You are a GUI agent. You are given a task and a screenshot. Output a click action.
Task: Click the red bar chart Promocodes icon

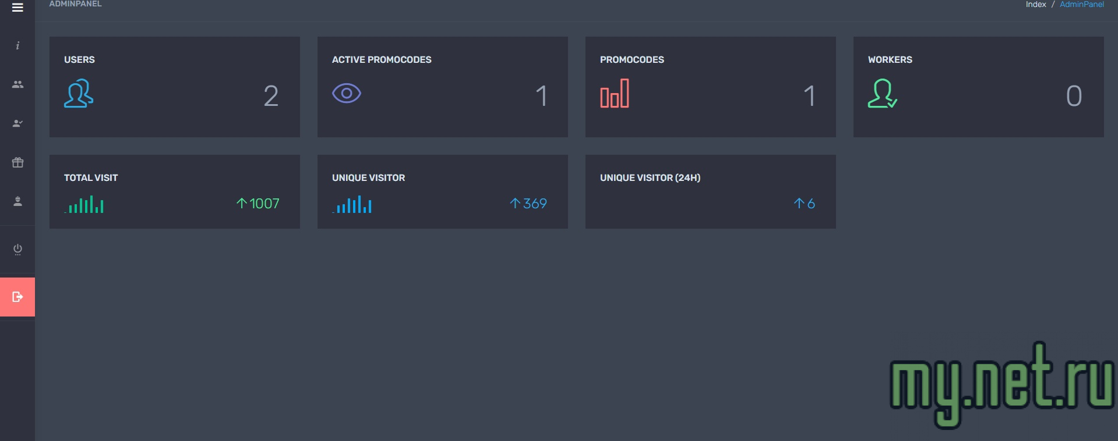click(x=615, y=94)
